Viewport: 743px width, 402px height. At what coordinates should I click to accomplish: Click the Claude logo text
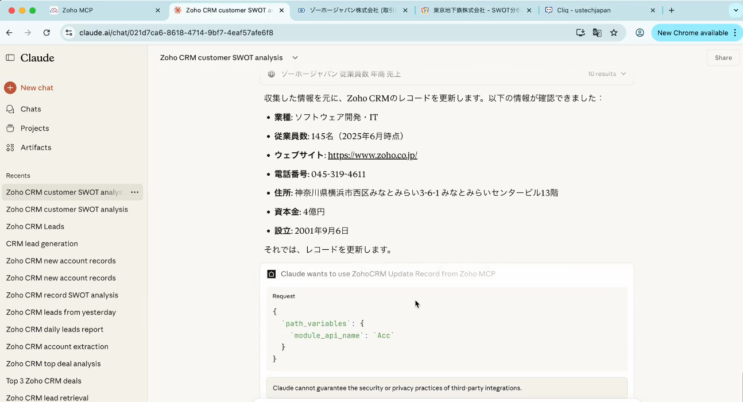[x=37, y=58]
